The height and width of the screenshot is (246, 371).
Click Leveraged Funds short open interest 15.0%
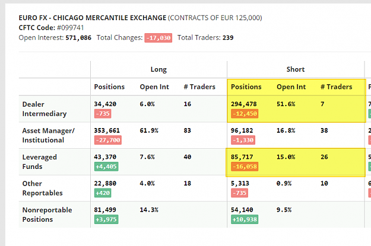(x=286, y=157)
